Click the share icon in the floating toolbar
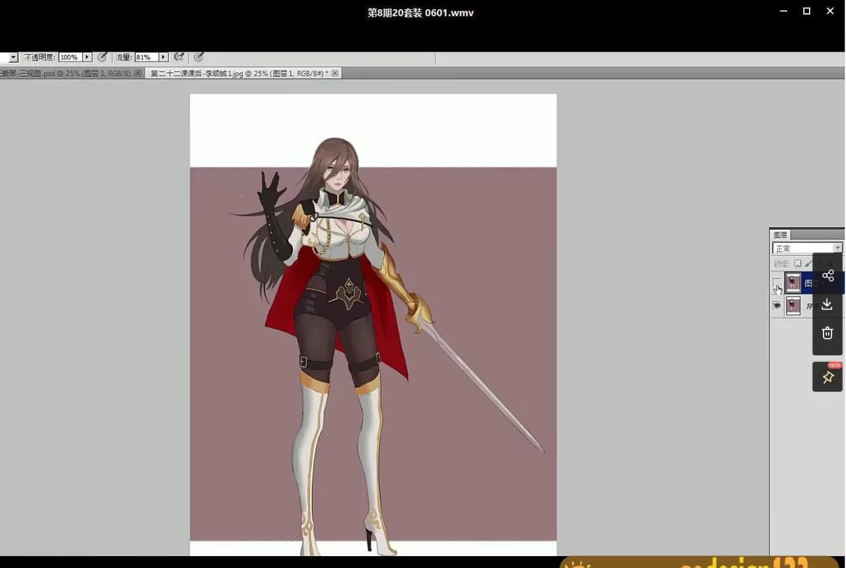 click(x=827, y=275)
